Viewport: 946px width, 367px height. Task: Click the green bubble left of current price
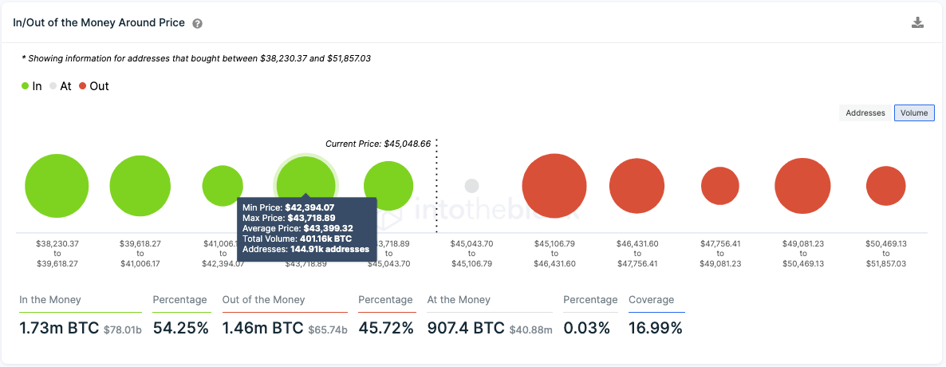click(388, 186)
